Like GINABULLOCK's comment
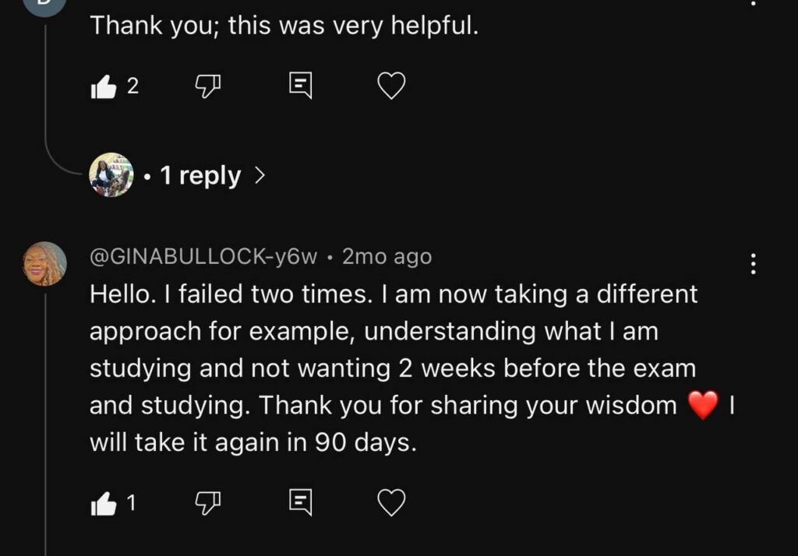The height and width of the screenshot is (556, 798). [104, 504]
